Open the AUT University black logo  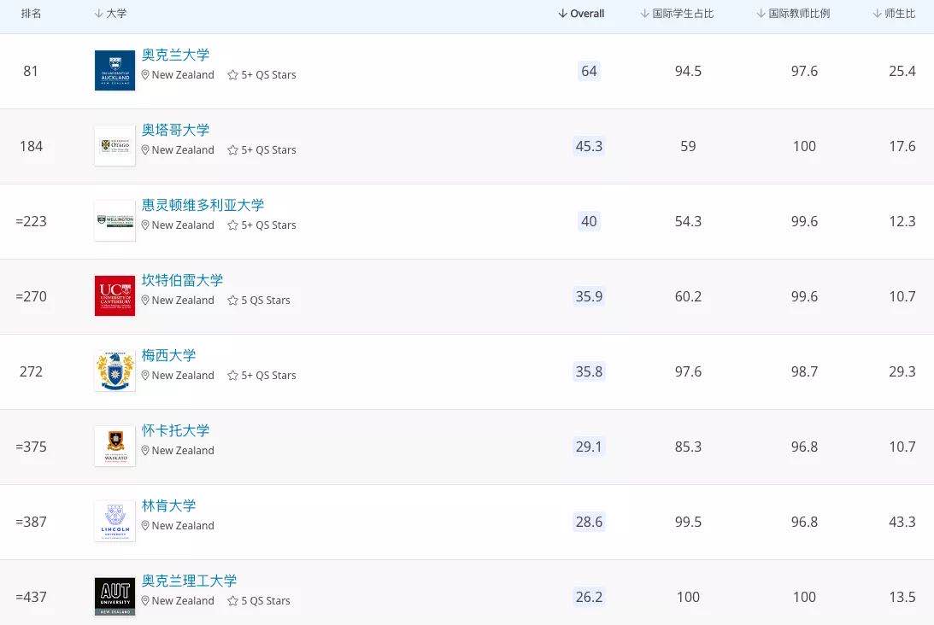coord(115,597)
